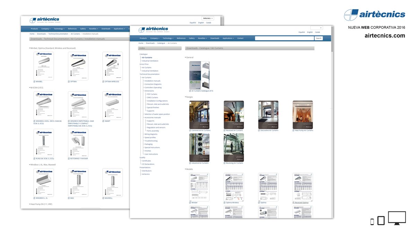
Task: Collapse the General section in the front window
Action: coord(185,58)
